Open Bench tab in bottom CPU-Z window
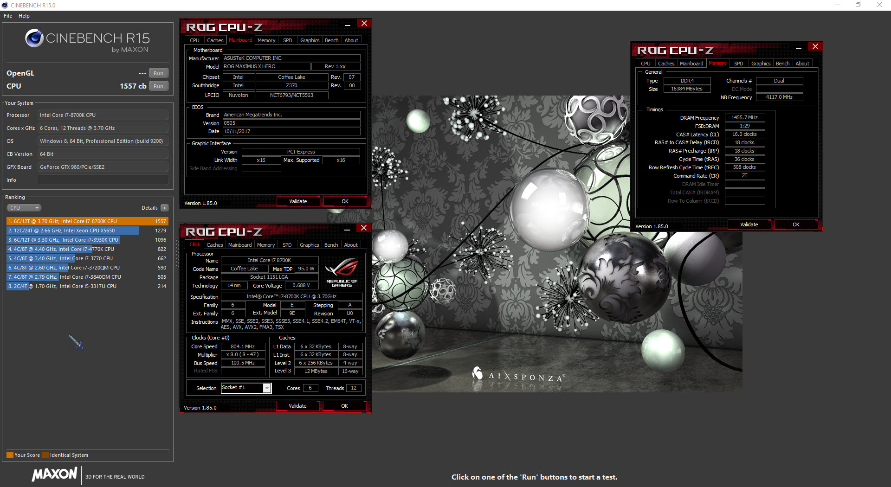 (331, 245)
